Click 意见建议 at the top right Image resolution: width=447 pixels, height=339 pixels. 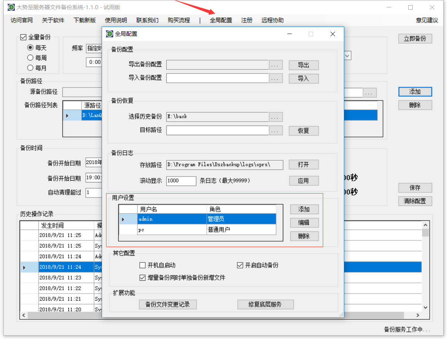pyautogui.click(x=427, y=20)
